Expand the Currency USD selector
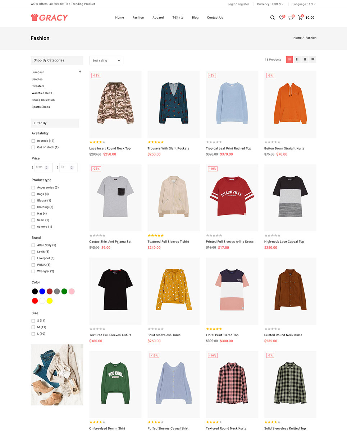 click(x=270, y=4)
